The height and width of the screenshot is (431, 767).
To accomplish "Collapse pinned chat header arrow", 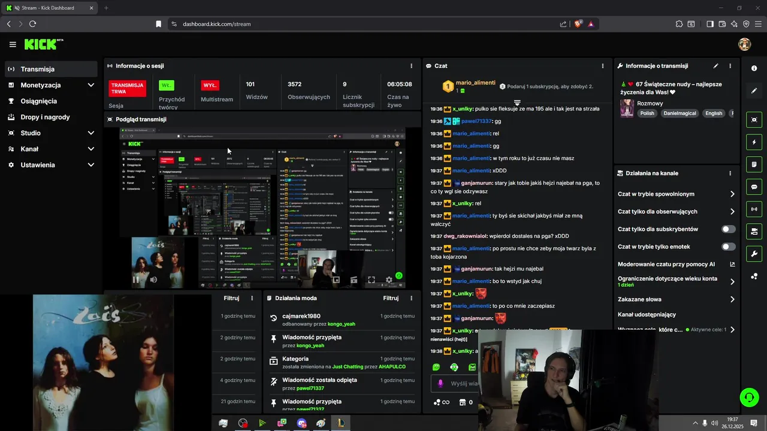I will click(517, 103).
